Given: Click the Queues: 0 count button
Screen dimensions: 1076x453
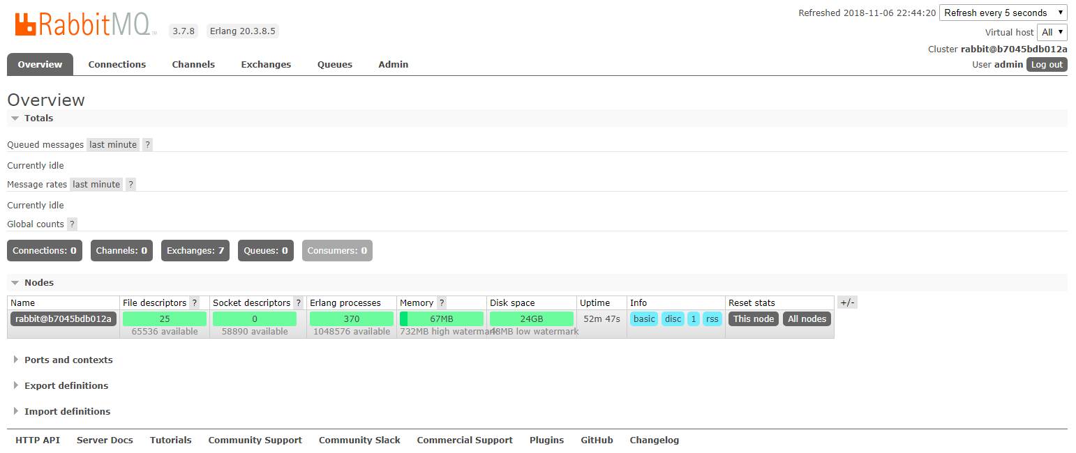Looking at the screenshot, I should 266,251.
